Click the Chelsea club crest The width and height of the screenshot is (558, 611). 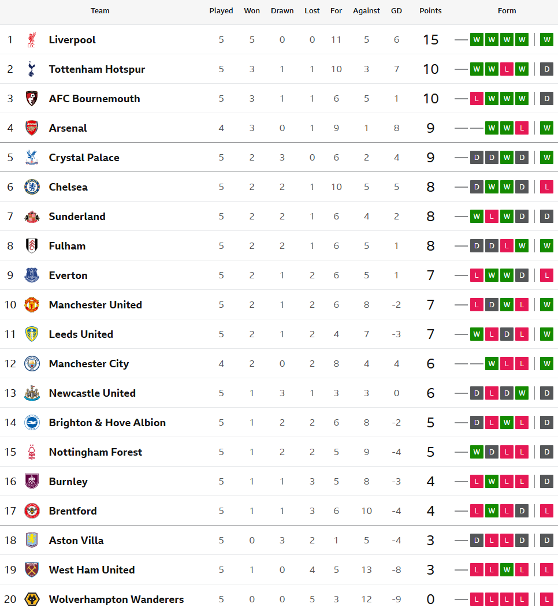pyautogui.click(x=32, y=187)
